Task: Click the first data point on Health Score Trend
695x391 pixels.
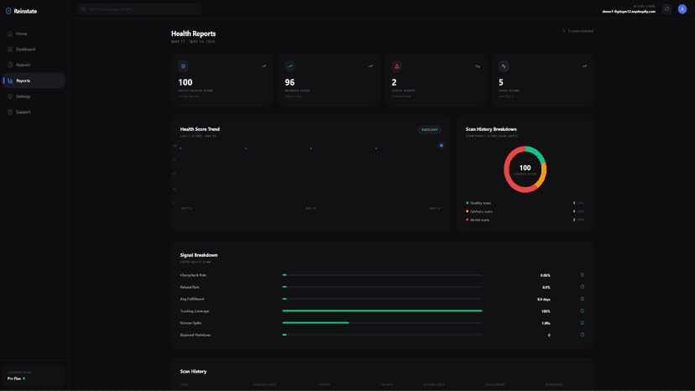Action: tap(180, 148)
